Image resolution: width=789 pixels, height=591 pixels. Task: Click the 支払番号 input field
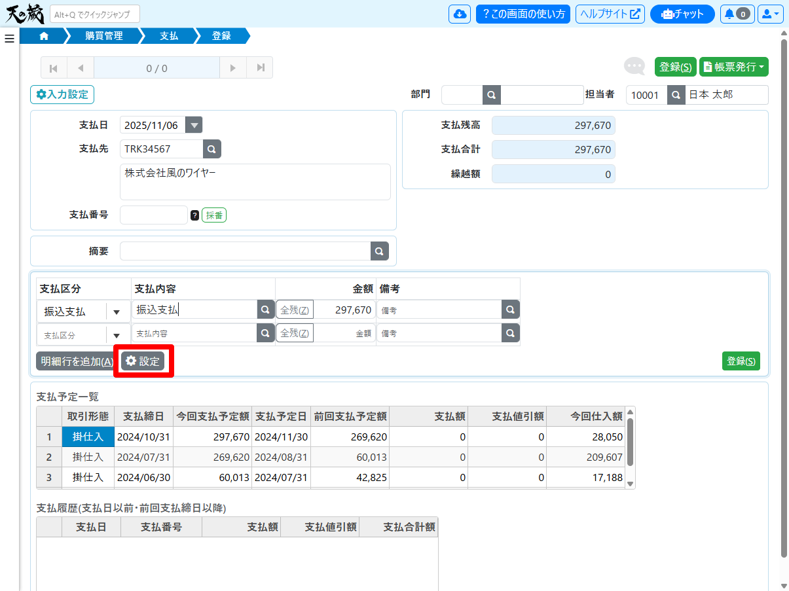click(154, 215)
